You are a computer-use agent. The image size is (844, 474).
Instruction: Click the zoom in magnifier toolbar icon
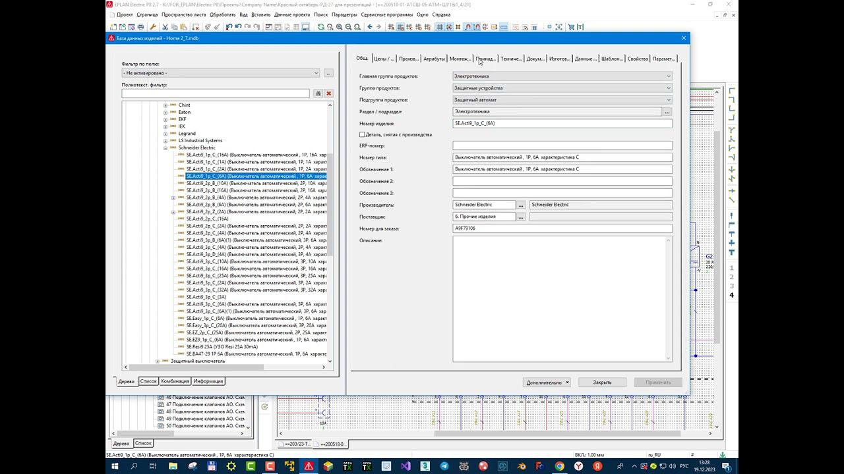click(339, 27)
